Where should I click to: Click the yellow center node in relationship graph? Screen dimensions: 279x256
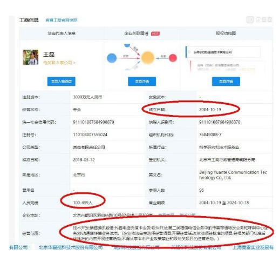[x=148, y=58]
